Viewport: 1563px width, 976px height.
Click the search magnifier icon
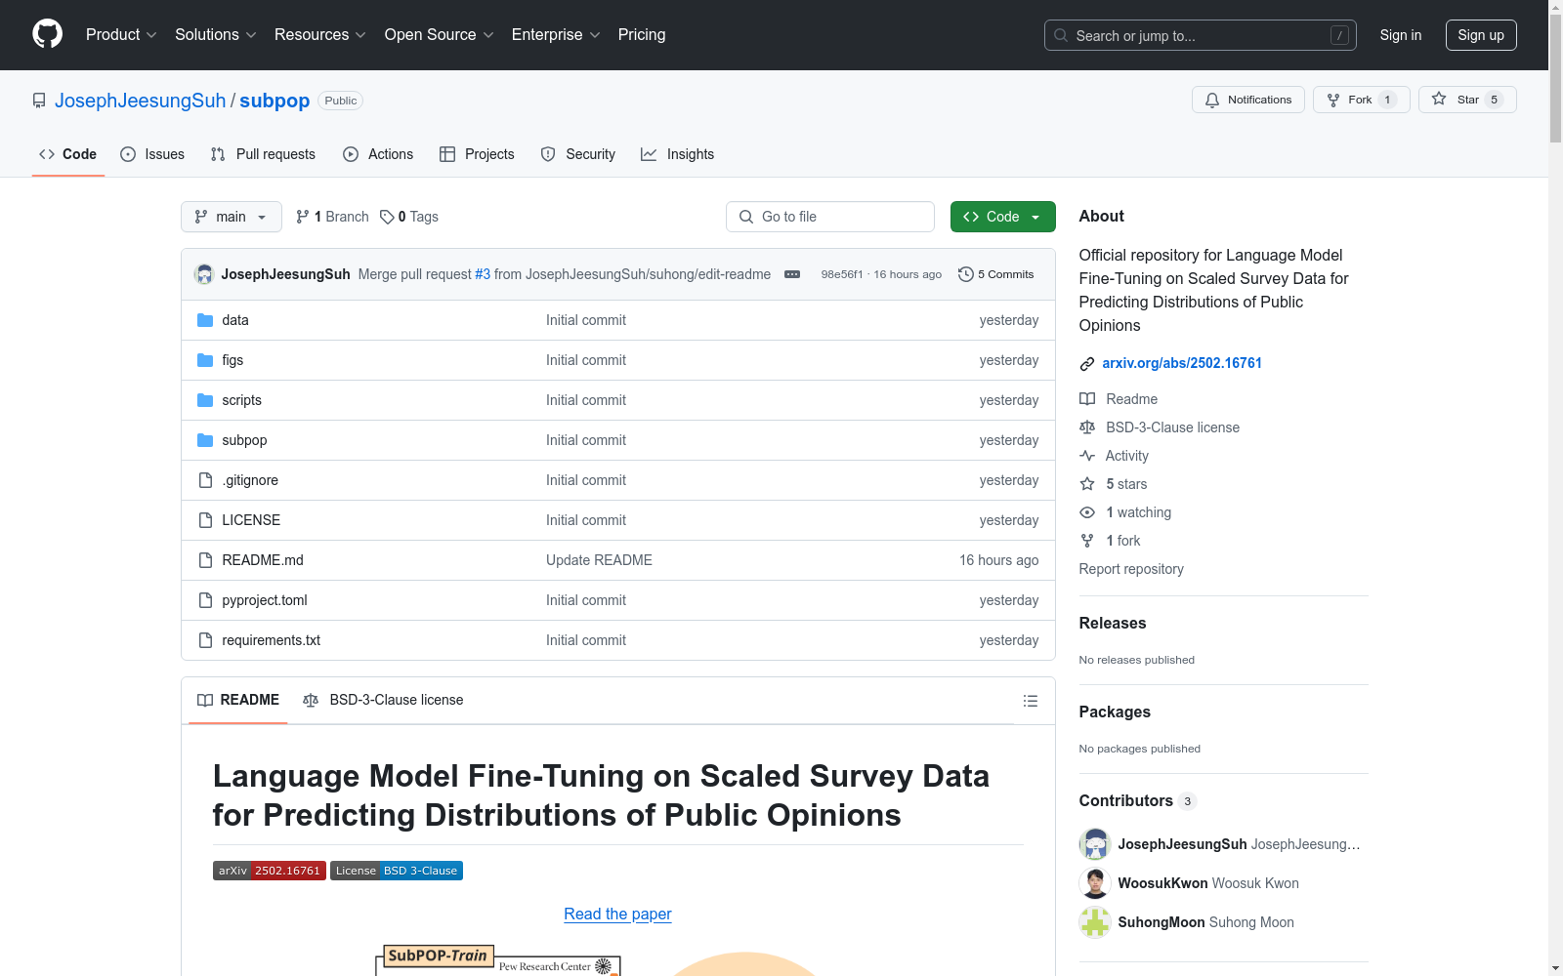[1061, 35]
